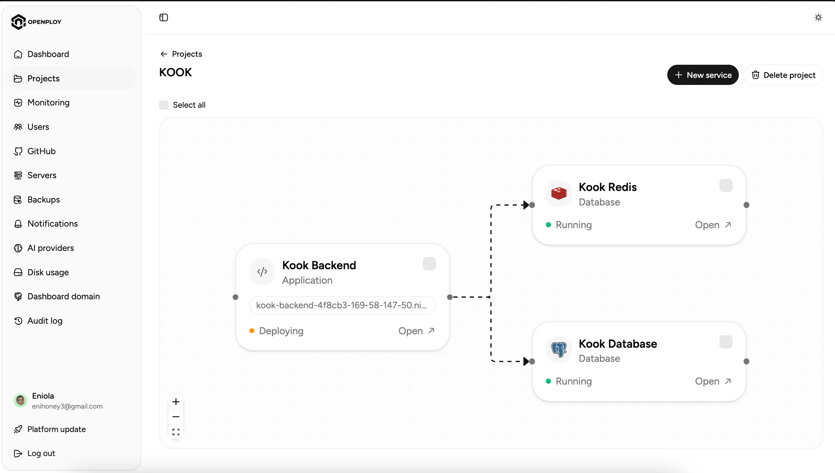Viewport: 835px width, 473px height.
Task: Select the Kook Redis card checkbox
Action: (725, 186)
